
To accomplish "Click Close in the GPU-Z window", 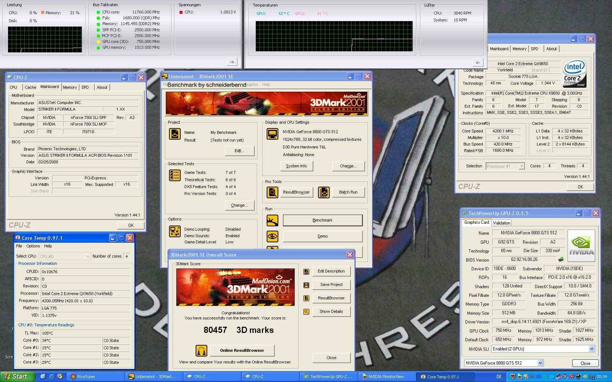I will click(x=585, y=363).
